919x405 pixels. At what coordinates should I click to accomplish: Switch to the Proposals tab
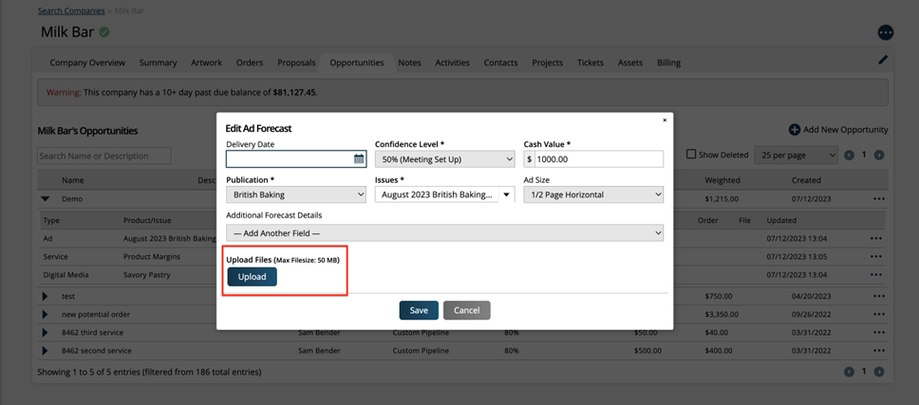[296, 63]
